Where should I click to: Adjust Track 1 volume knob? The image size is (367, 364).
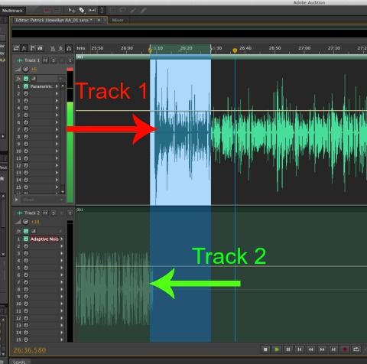click(25, 69)
